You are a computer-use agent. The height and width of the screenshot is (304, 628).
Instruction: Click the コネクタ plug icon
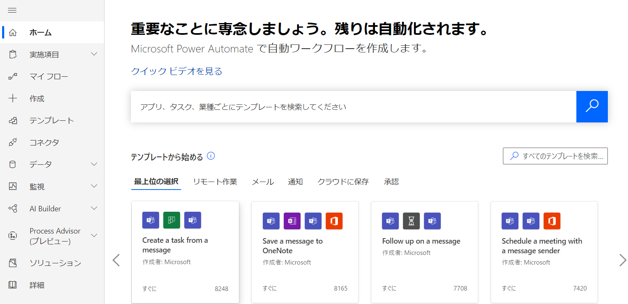pyautogui.click(x=13, y=142)
